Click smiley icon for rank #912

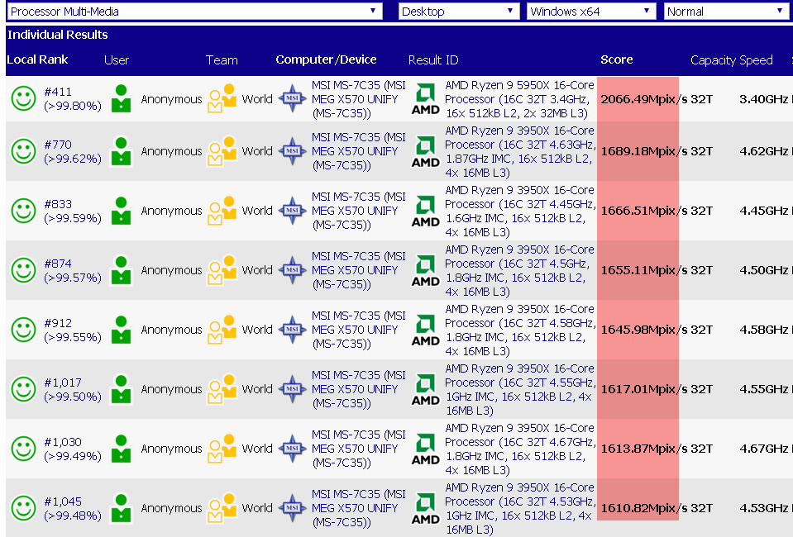[x=23, y=330]
